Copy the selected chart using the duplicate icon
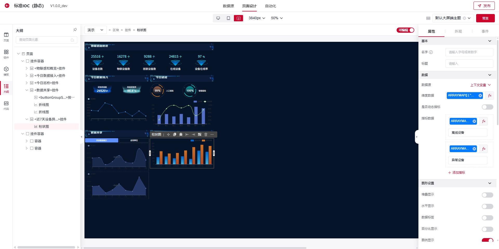 coord(175,134)
